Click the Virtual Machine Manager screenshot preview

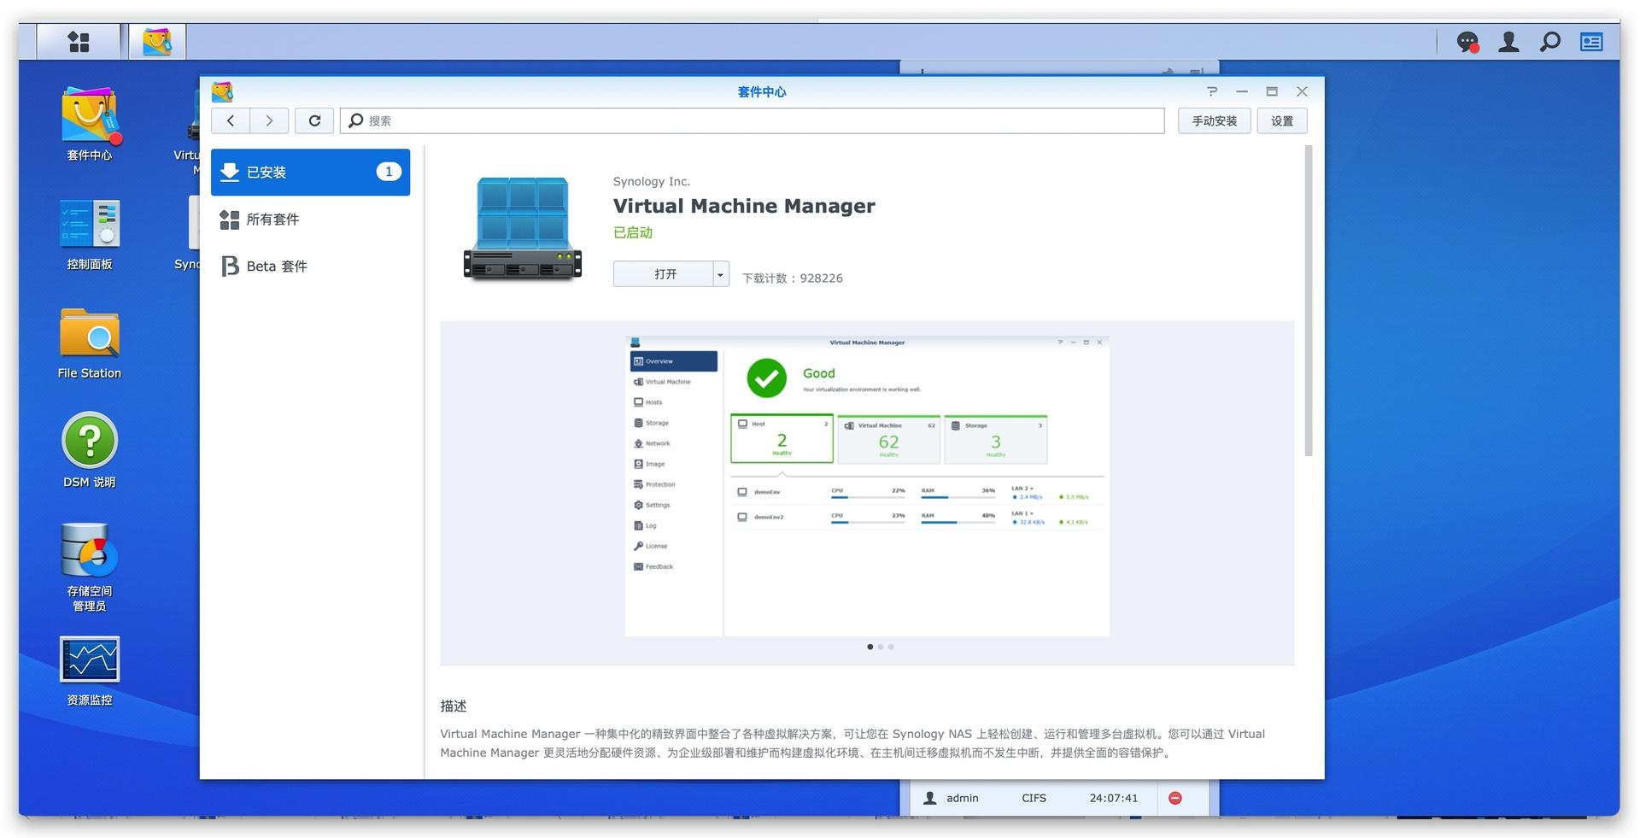tap(867, 486)
